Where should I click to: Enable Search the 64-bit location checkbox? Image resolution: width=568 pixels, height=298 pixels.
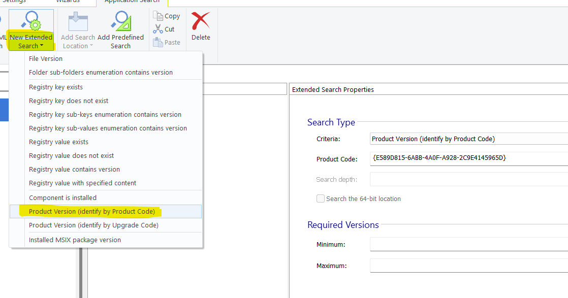click(x=321, y=198)
